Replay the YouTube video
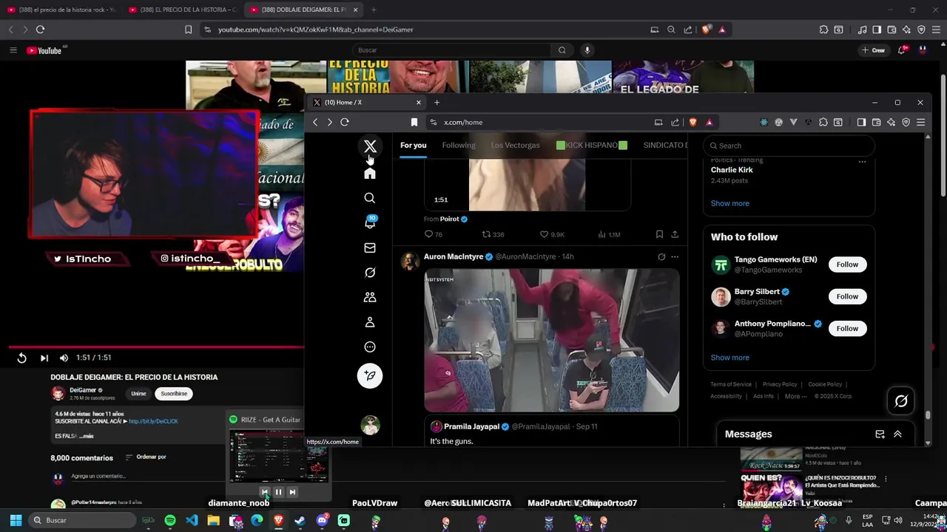The width and height of the screenshot is (947, 532). coord(21,358)
